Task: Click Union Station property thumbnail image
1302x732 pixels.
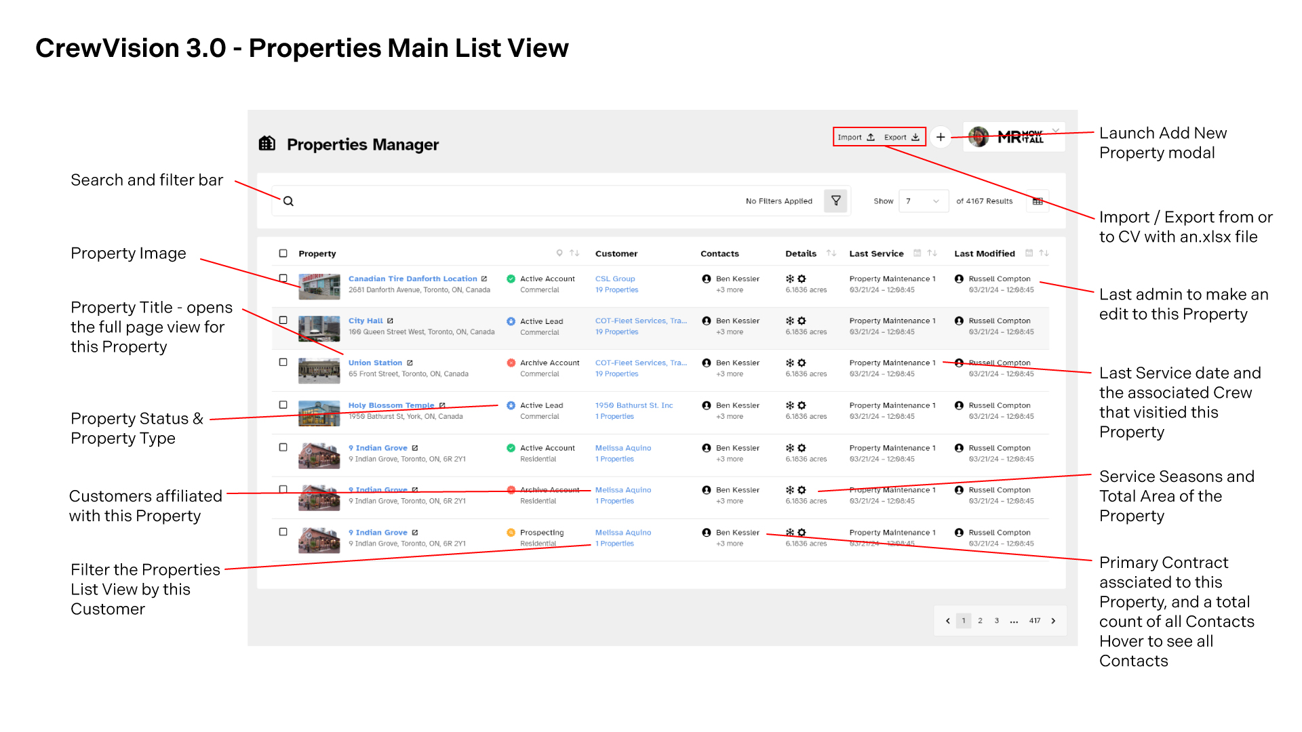Action: coord(319,371)
